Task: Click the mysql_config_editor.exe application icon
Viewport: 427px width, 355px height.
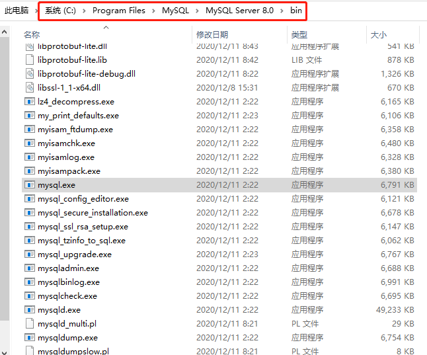Action: pyautogui.click(x=29, y=198)
